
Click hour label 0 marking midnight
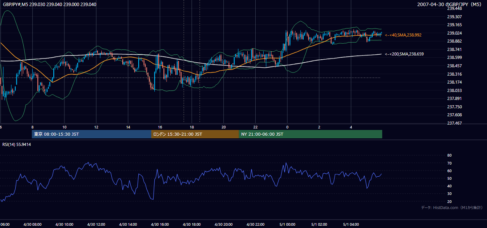pyautogui.click(x=287, y=127)
